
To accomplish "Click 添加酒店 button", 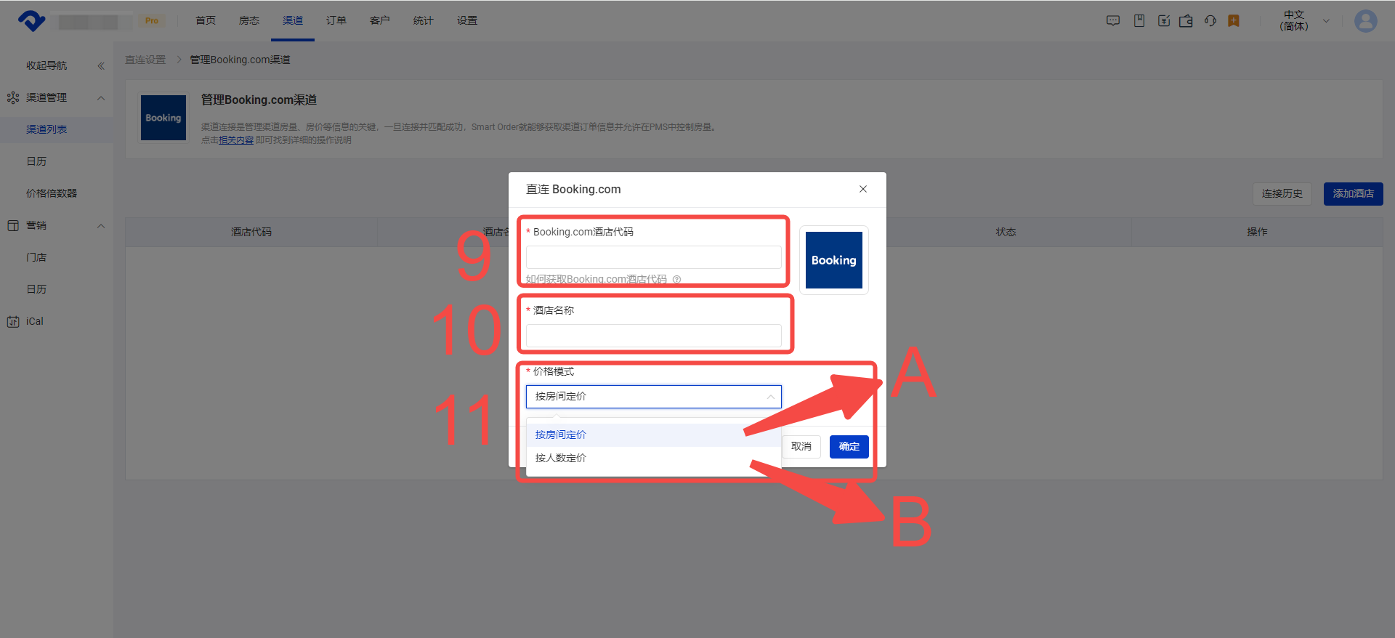I will [1354, 194].
